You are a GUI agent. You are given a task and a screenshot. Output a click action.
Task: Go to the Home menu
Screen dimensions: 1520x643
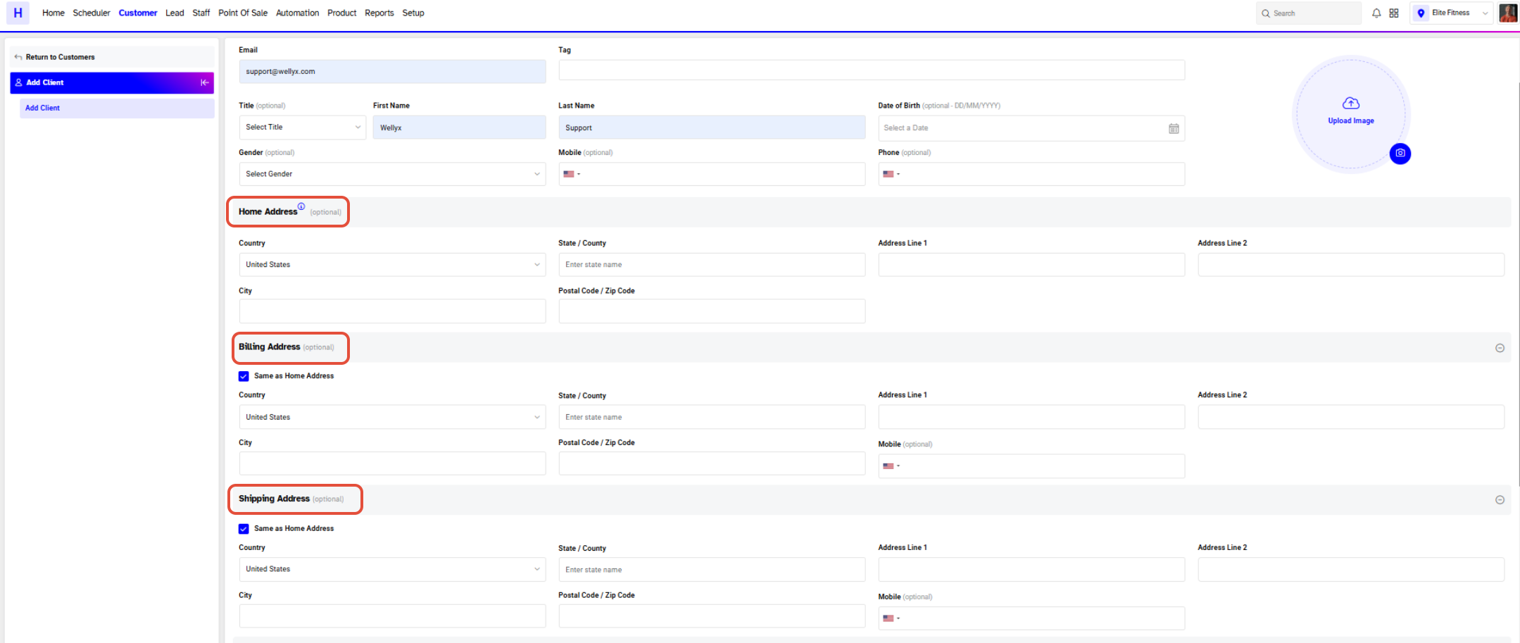(54, 13)
